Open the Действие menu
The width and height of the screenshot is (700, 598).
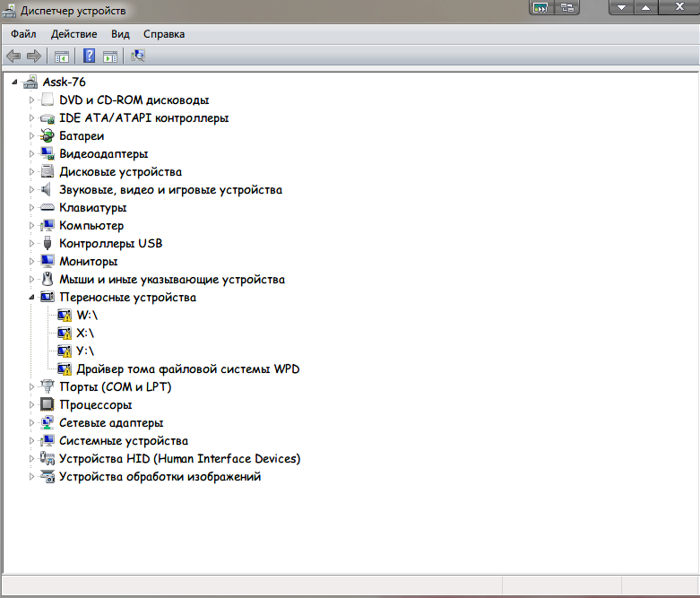[73, 34]
